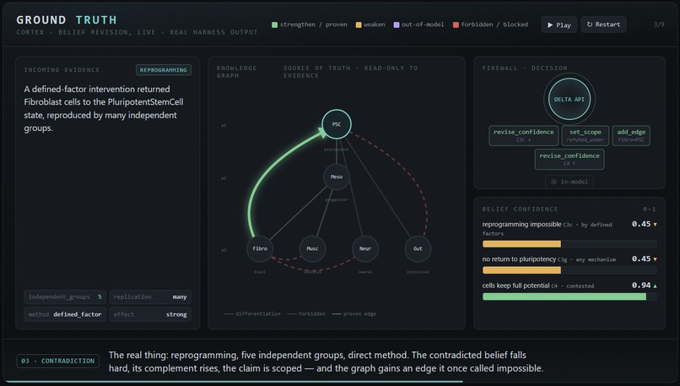Click the reprogramming impossible confidence bar

[569, 244]
